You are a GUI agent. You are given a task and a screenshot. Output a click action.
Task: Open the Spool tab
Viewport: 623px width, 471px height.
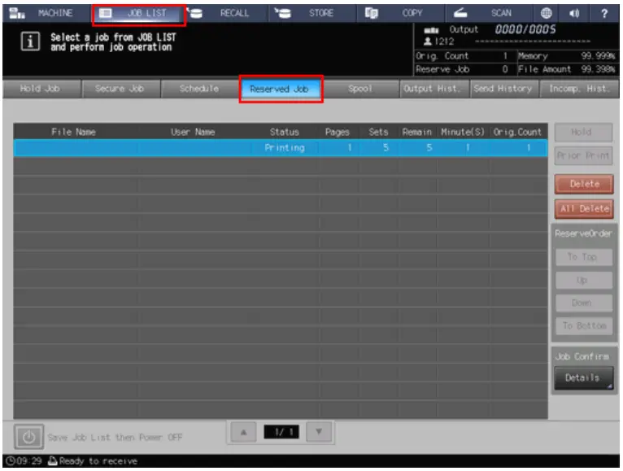point(360,89)
